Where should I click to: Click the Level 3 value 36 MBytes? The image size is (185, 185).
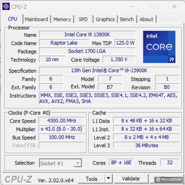click(x=146, y=146)
